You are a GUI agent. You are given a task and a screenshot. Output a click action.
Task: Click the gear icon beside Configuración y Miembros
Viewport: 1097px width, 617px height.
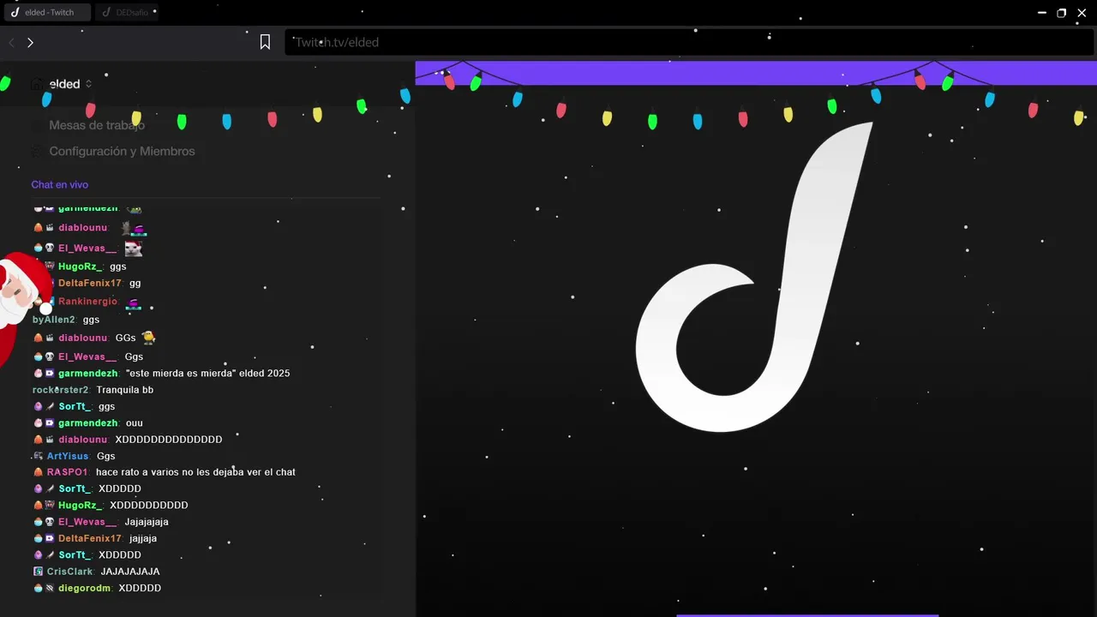tap(37, 151)
